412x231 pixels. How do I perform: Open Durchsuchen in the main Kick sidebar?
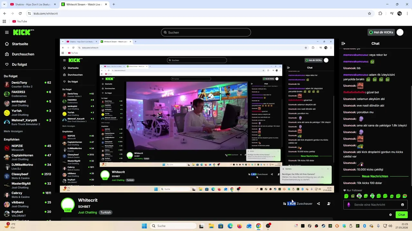click(23, 54)
